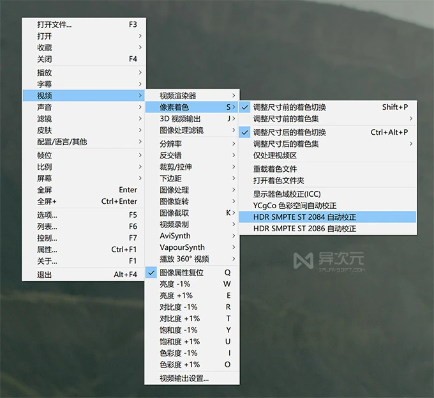
Task: Open the 比例 submenu
Action: (x=84, y=167)
